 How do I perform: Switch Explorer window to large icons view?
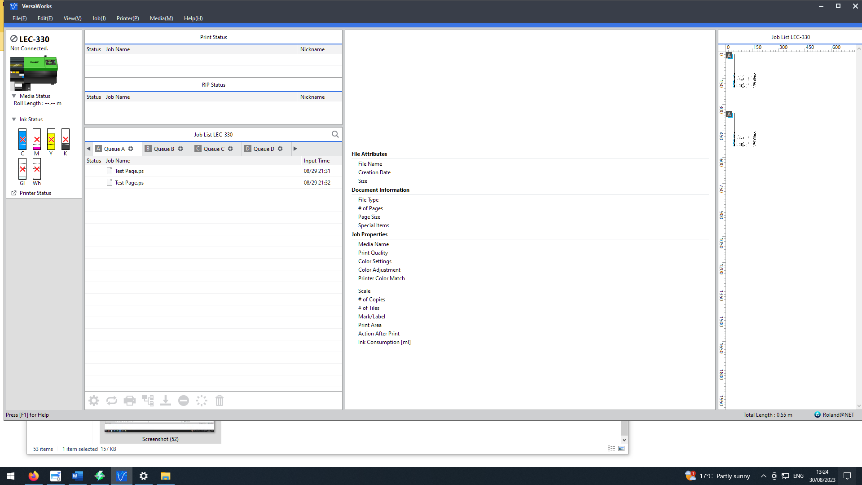[x=621, y=449]
